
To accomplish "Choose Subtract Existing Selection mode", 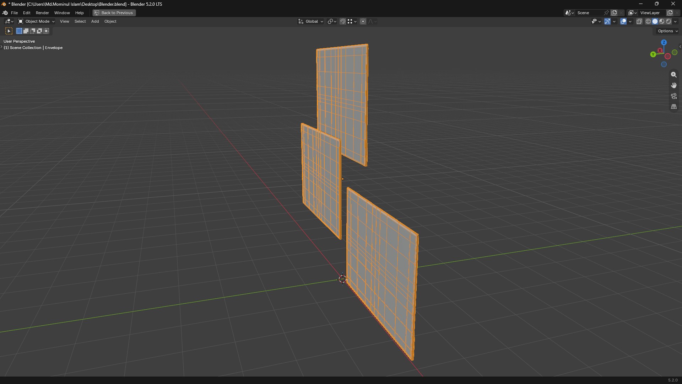I will (x=33, y=31).
